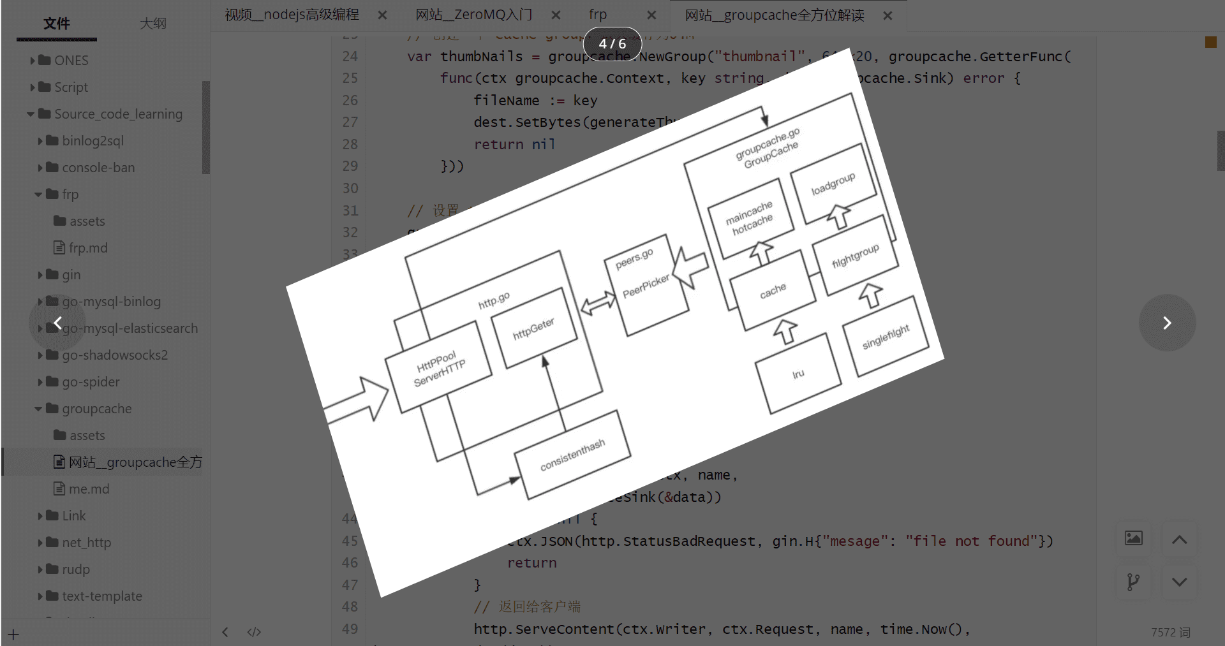This screenshot has height=646, width=1225.
Task: Close the 网站__groupcache全方位解读 tab
Action: click(887, 15)
